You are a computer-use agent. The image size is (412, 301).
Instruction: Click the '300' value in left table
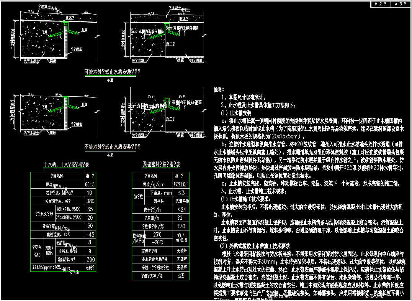click(x=90, y=259)
